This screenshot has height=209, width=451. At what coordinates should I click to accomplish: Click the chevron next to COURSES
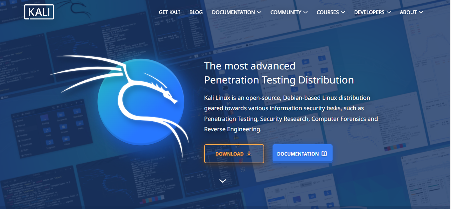click(343, 12)
